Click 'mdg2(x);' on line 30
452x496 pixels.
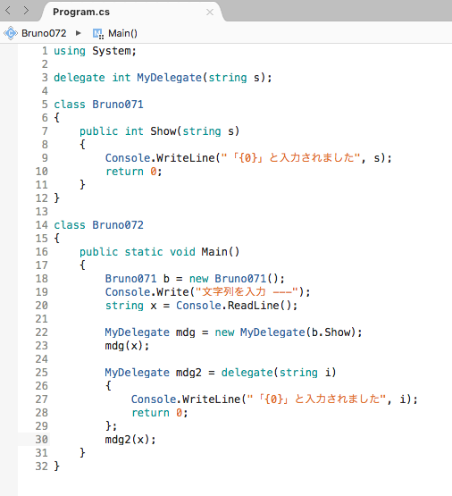click(130, 440)
